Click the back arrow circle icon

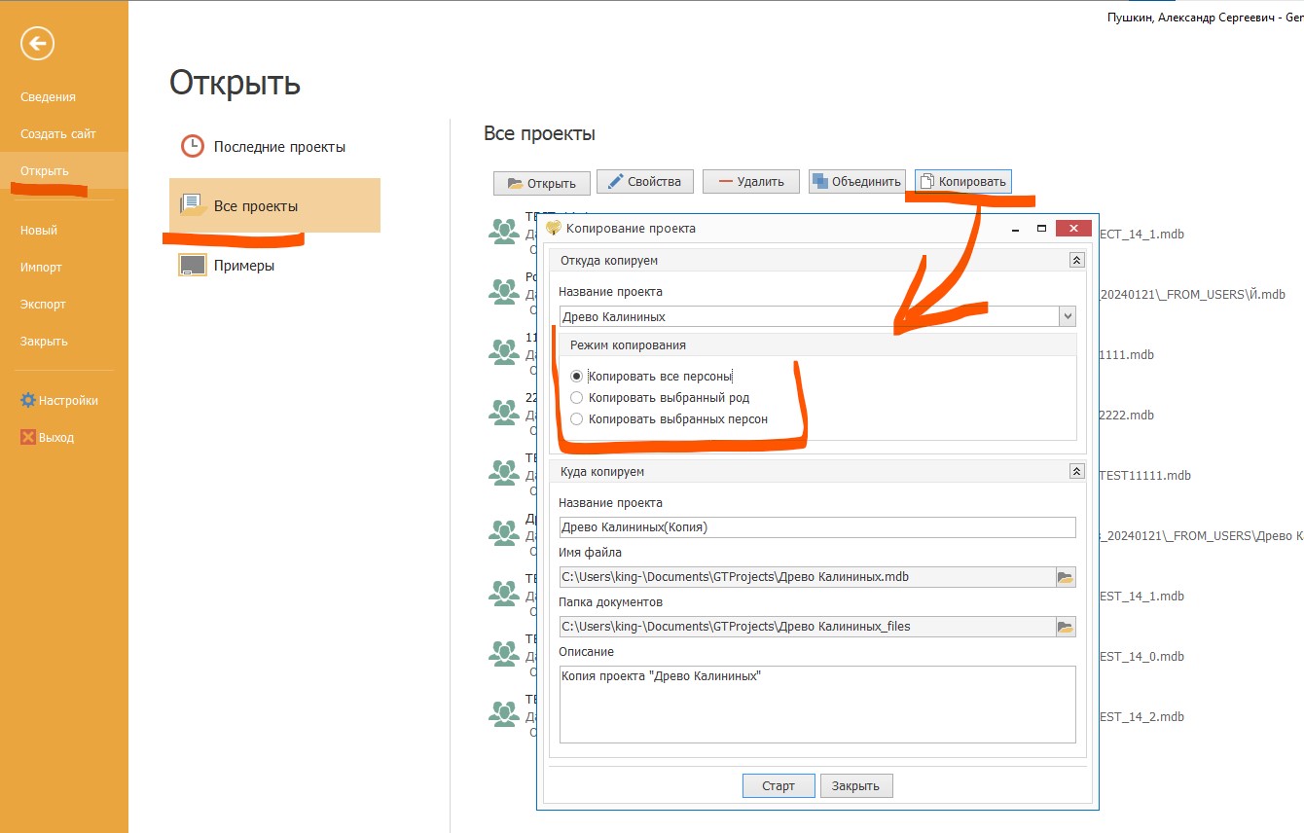point(38,43)
